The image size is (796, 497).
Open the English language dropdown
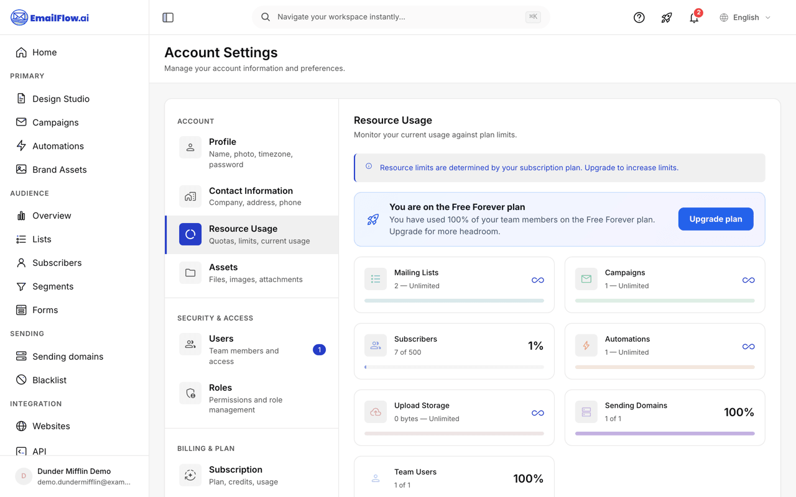[x=746, y=17]
